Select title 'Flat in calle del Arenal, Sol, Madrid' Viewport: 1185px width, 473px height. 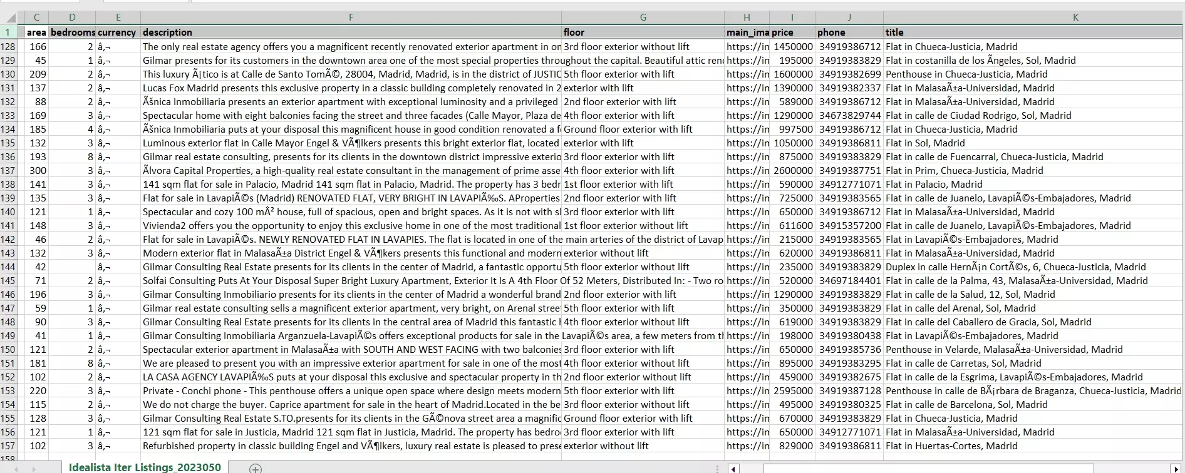coord(1033,308)
